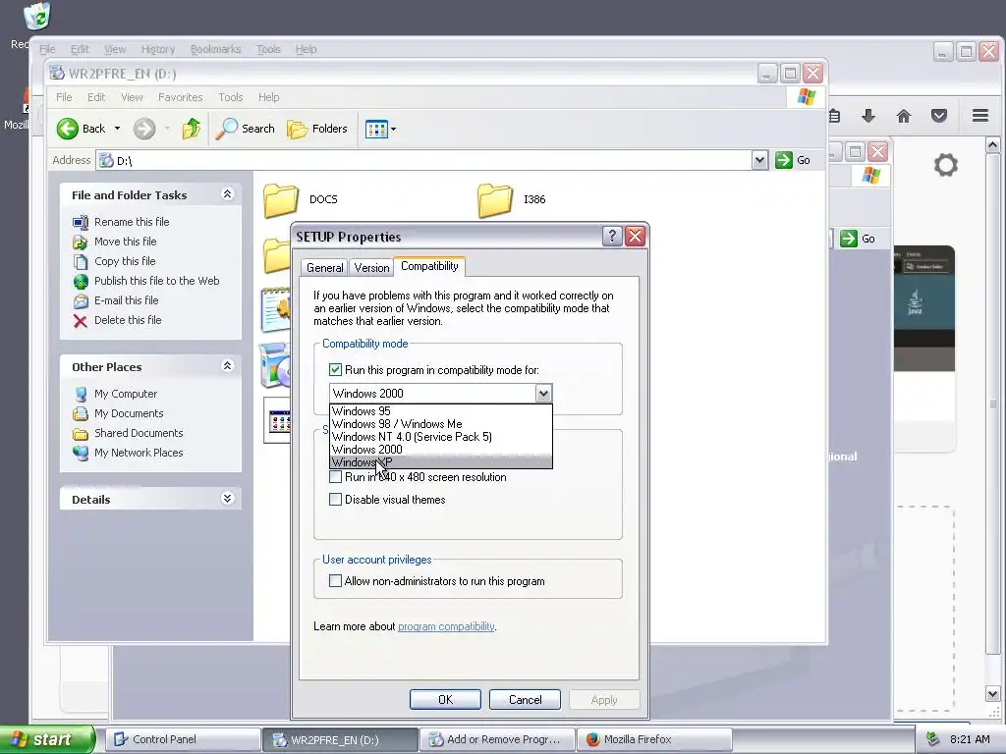Close the SETUP Properties dialog
Image resolution: width=1006 pixels, height=754 pixels.
(x=636, y=237)
